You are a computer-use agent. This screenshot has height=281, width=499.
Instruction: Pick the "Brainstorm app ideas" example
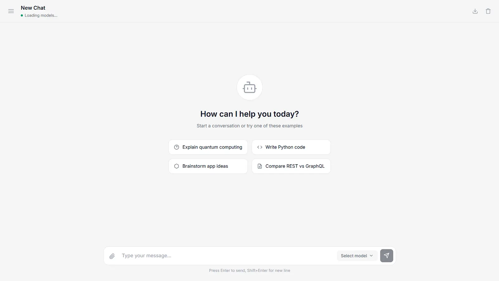pyautogui.click(x=205, y=166)
